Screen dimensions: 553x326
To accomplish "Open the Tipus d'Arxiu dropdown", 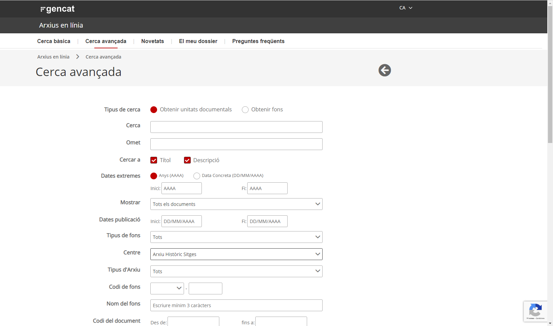I will tap(236, 271).
